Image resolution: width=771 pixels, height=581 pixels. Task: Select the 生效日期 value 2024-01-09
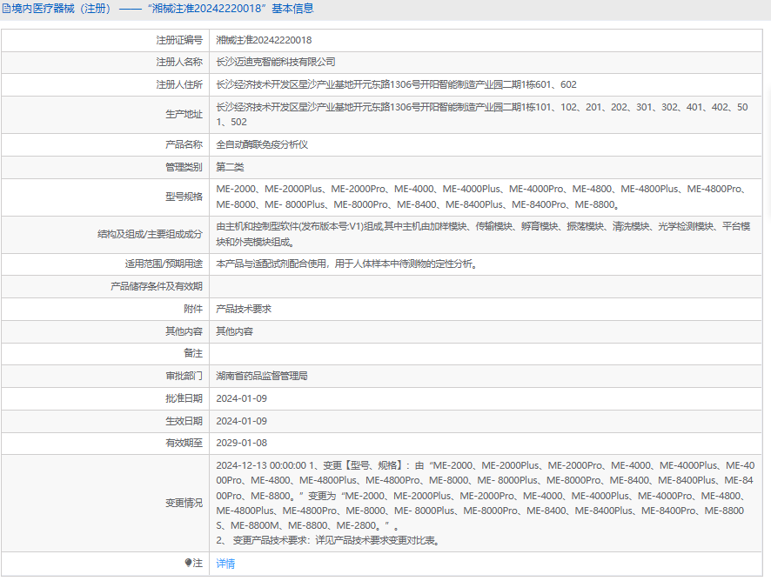coord(241,421)
